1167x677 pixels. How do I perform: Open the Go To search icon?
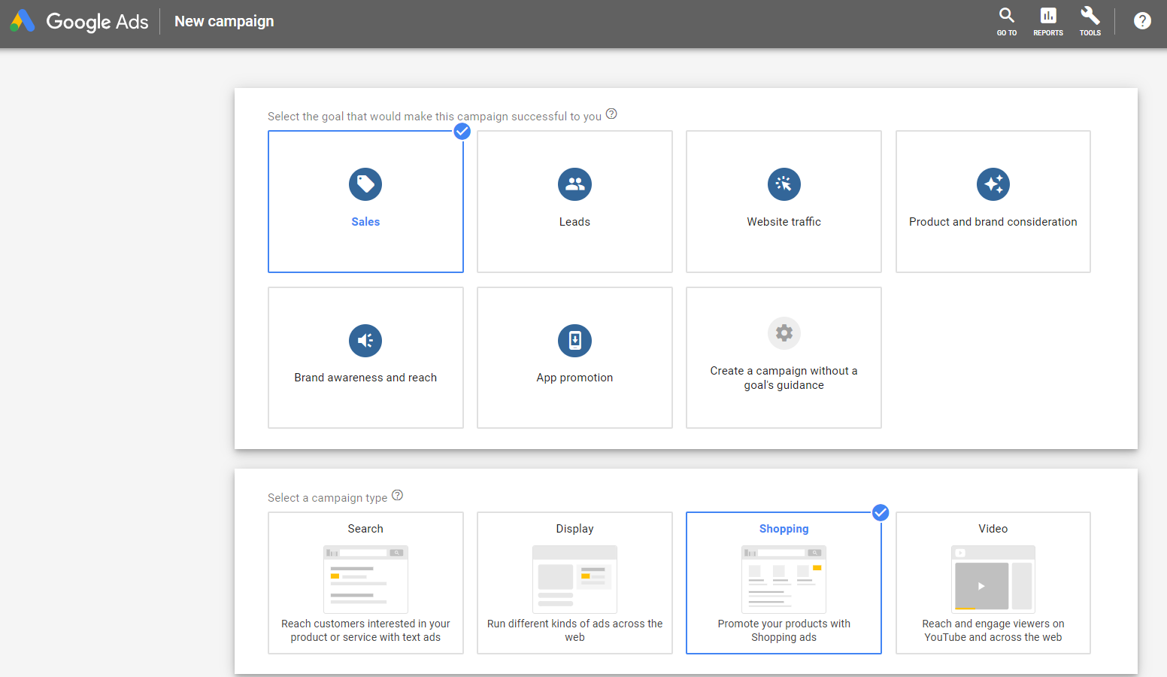pyautogui.click(x=1006, y=21)
